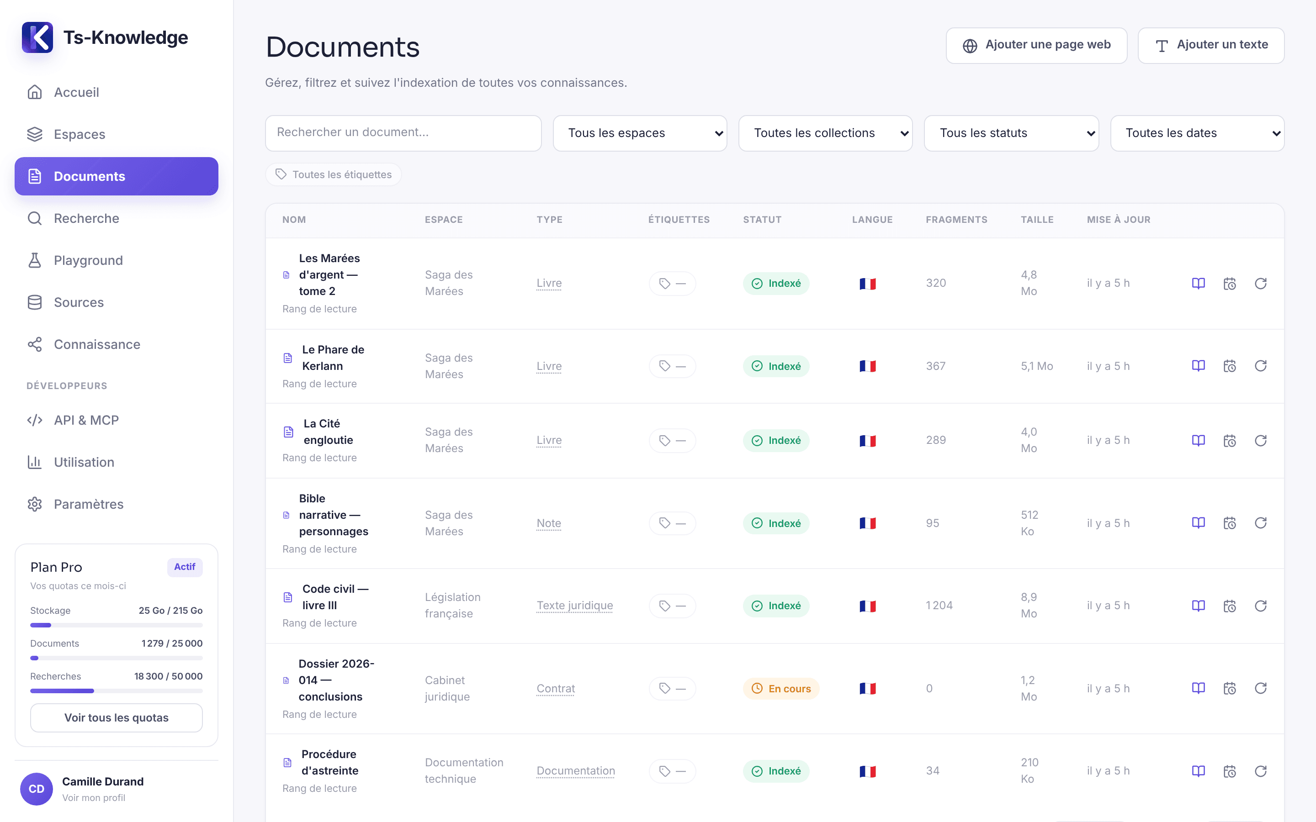Screen dimensions: 1316x822
Task: Click the Ts-Knowledge logo
Action: coord(37,37)
